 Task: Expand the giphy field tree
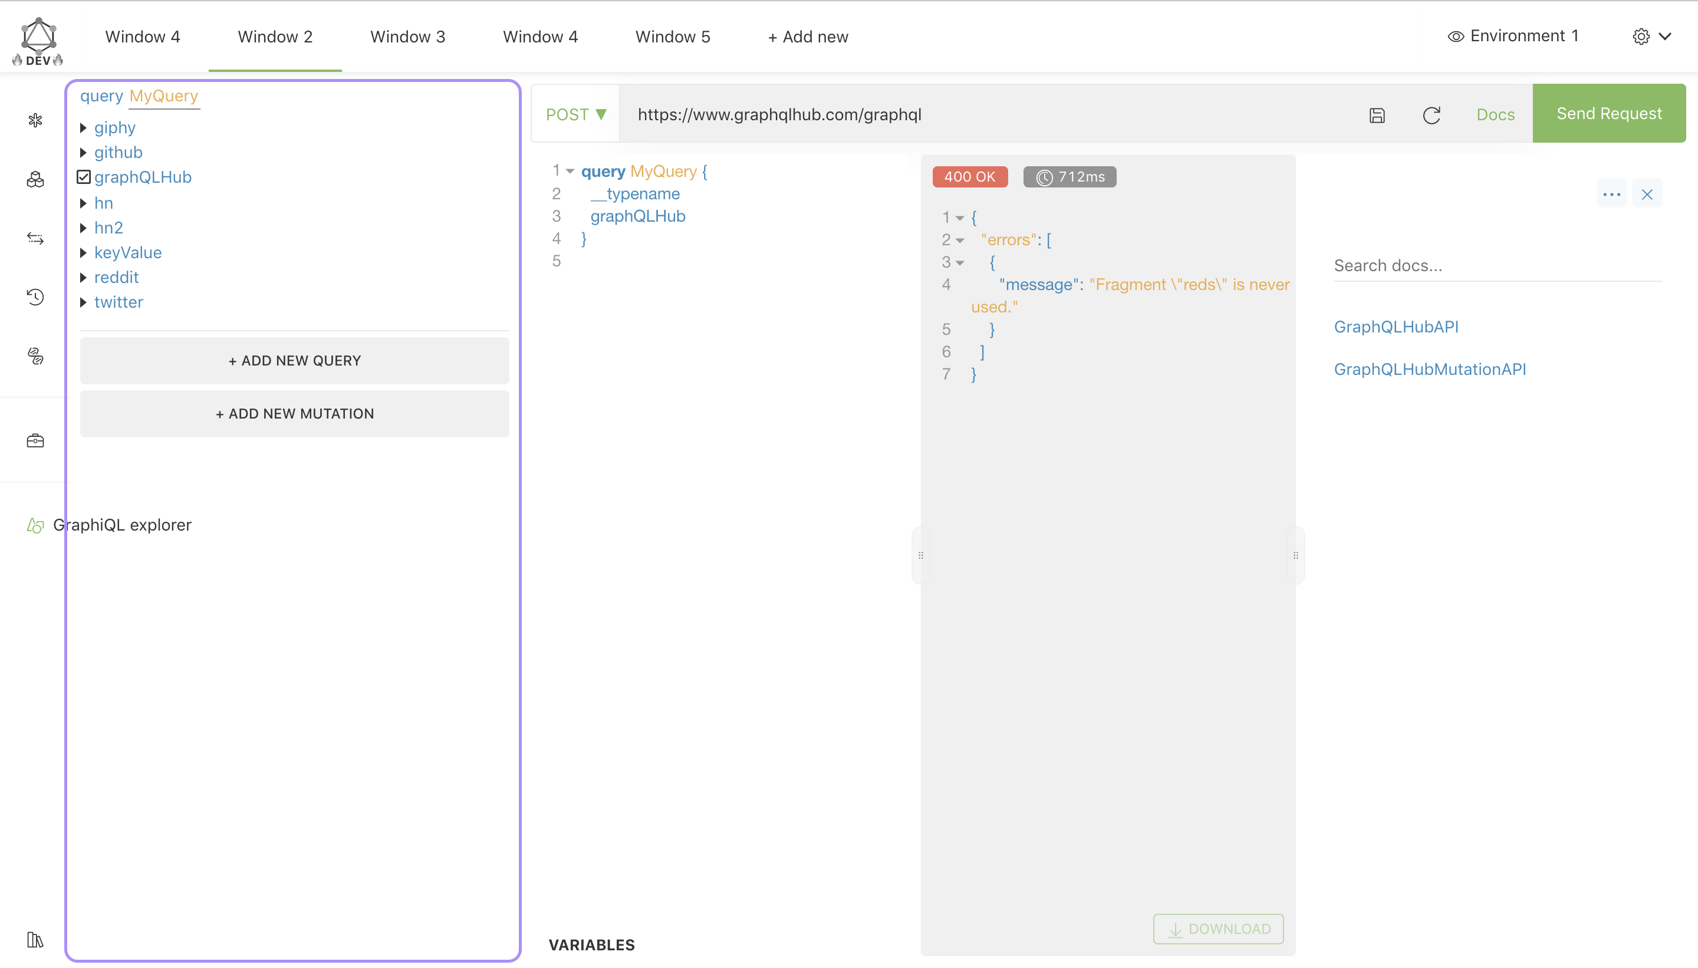tap(83, 128)
